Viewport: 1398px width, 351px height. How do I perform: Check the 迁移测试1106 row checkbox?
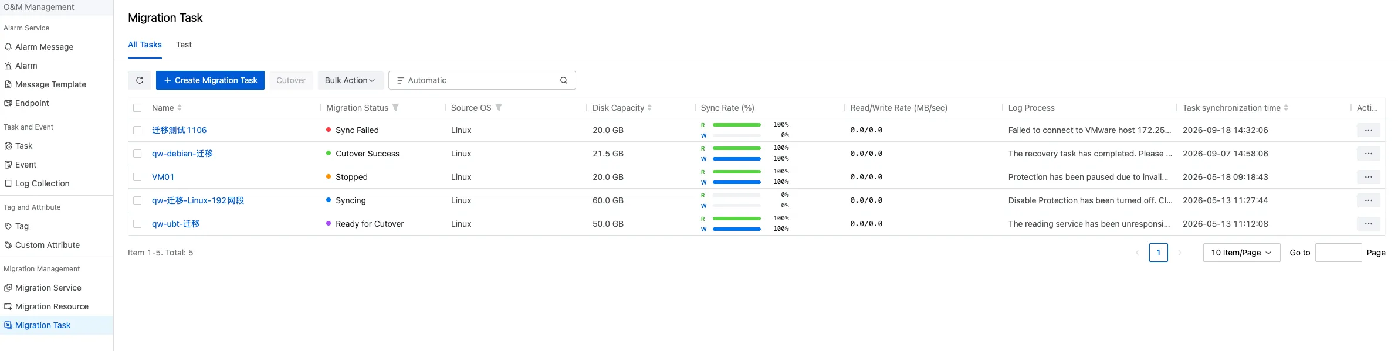coord(137,130)
